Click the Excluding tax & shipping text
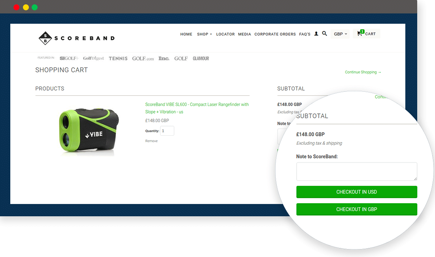 click(319, 143)
